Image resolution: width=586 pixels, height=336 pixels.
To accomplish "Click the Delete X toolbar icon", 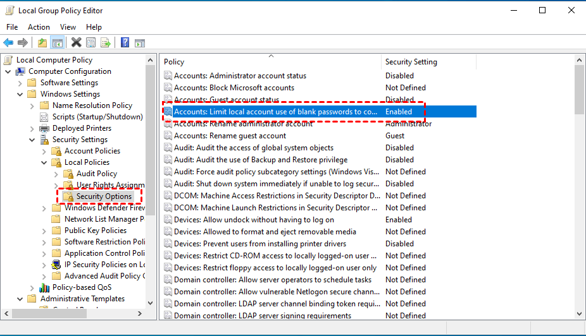I will point(77,42).
